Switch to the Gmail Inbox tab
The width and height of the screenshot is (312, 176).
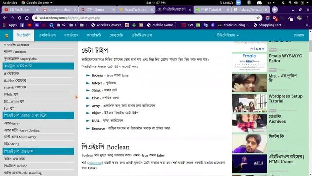coord(59,10)
